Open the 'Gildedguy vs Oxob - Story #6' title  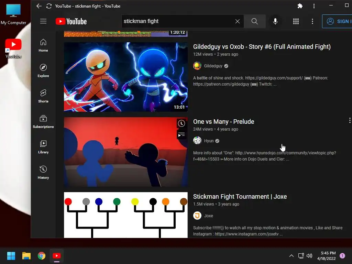(262, 47)
